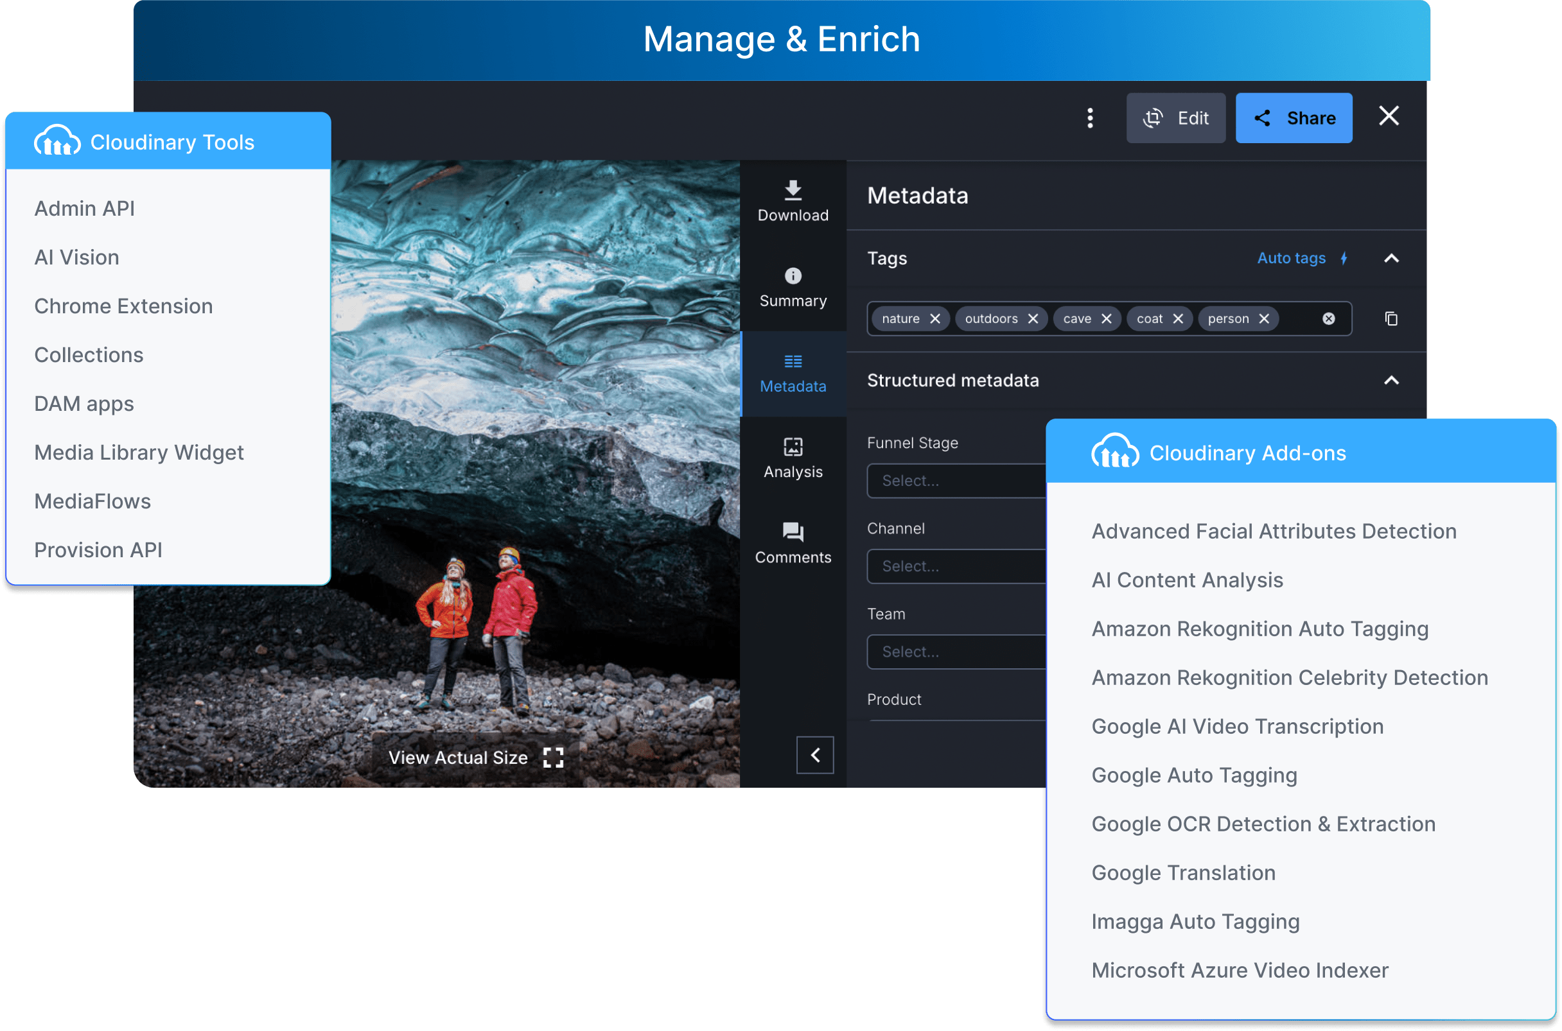The width and height of the screenshot is (1562, 1031).
Task: Select Collections in the tools list
Action: click(x=89, y=355)
